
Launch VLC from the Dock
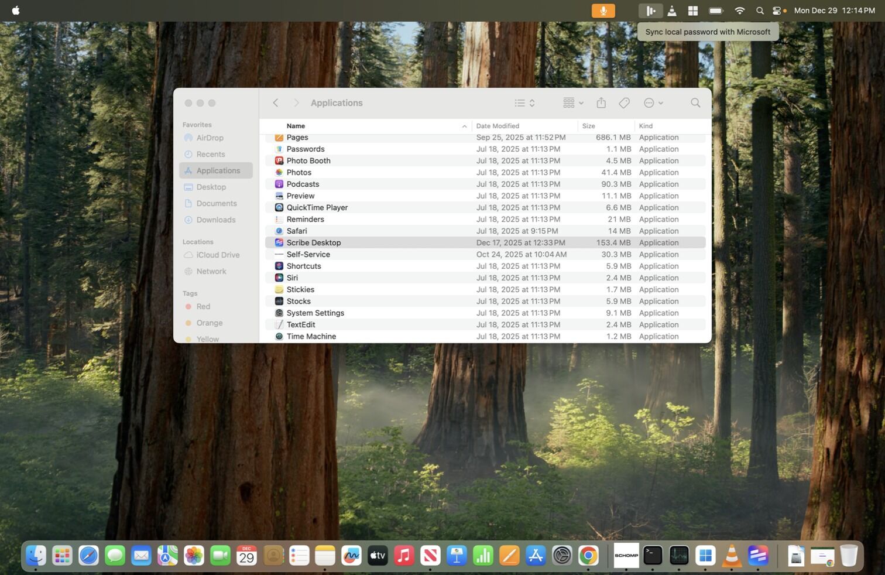(x=731, y=555)
